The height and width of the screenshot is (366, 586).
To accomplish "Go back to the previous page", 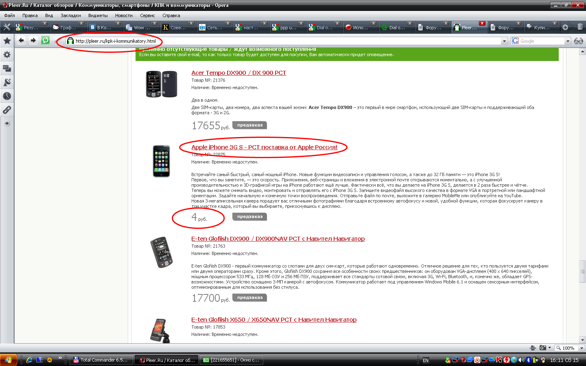I will click(21, 40).
